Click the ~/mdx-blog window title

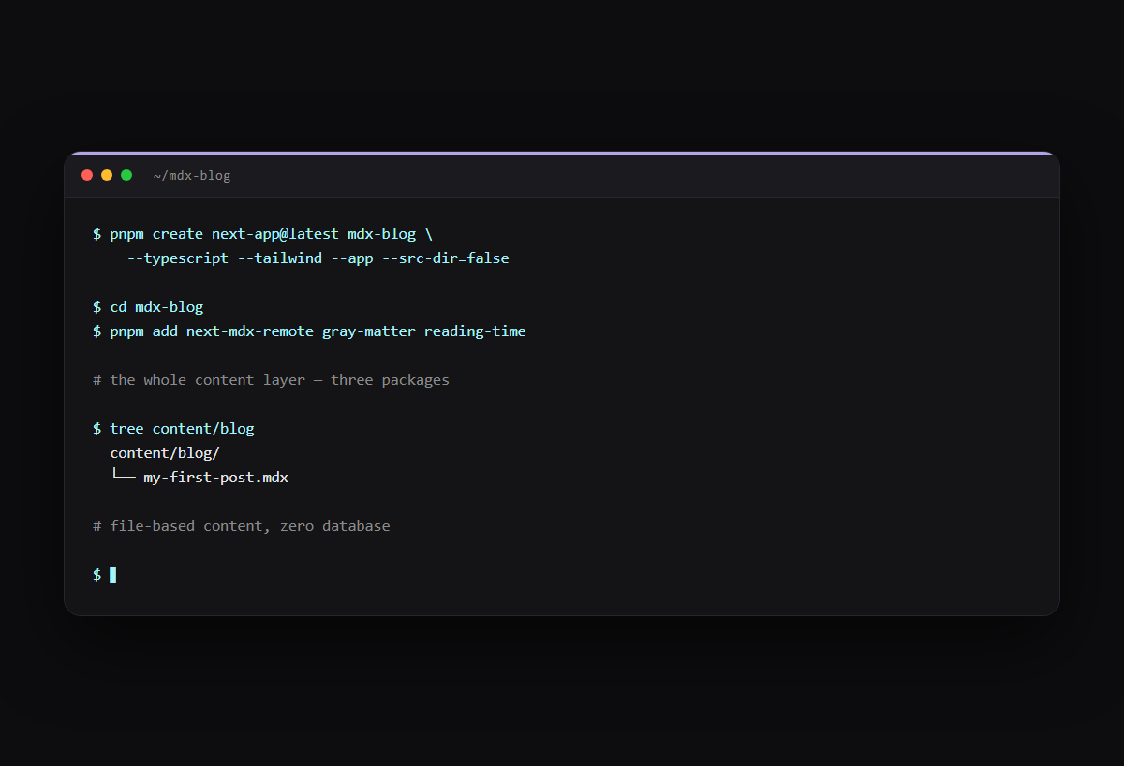coord(192,176)
